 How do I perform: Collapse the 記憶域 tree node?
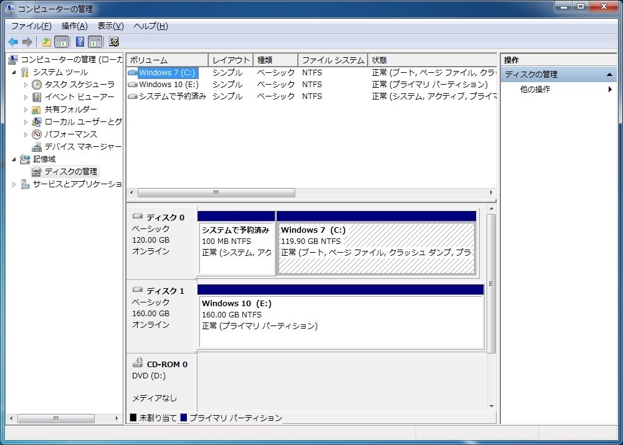[14, 159]
